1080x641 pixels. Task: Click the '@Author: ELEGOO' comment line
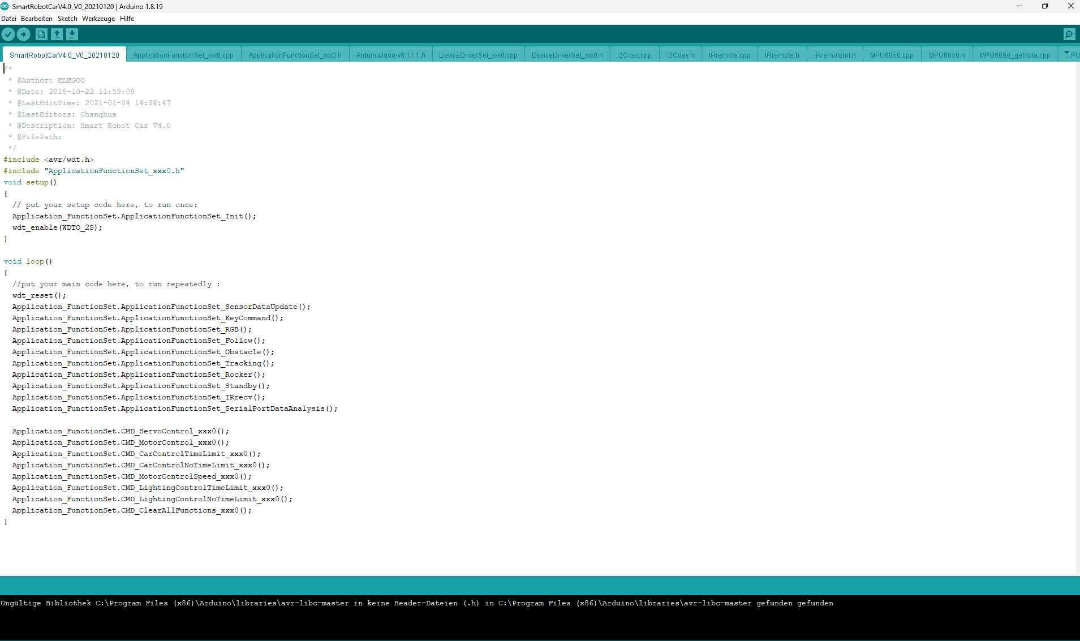point(46,80)
